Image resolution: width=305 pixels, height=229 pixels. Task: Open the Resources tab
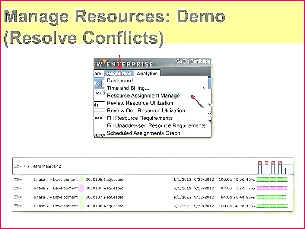(119, 74)
